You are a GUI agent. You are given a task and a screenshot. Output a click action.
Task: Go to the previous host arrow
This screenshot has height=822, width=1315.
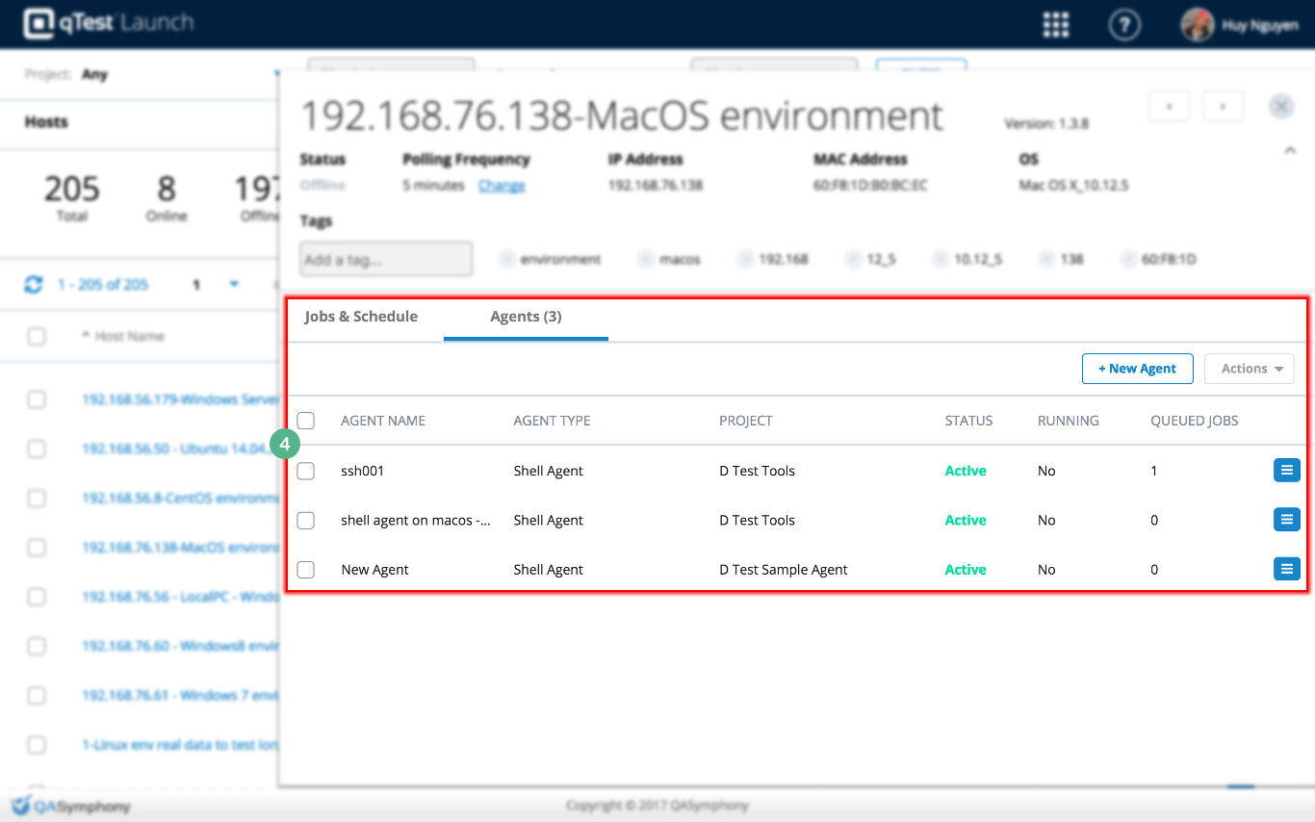(x=1170, y=106)
